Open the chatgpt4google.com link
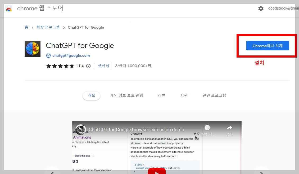Screen dimensions: 299x174 pyautogui.click(x=71, y=55)
